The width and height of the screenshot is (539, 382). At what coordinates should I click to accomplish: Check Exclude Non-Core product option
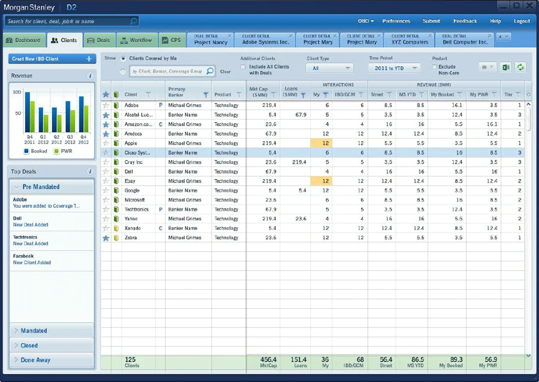pyautogui.click(x=434, y=67)
